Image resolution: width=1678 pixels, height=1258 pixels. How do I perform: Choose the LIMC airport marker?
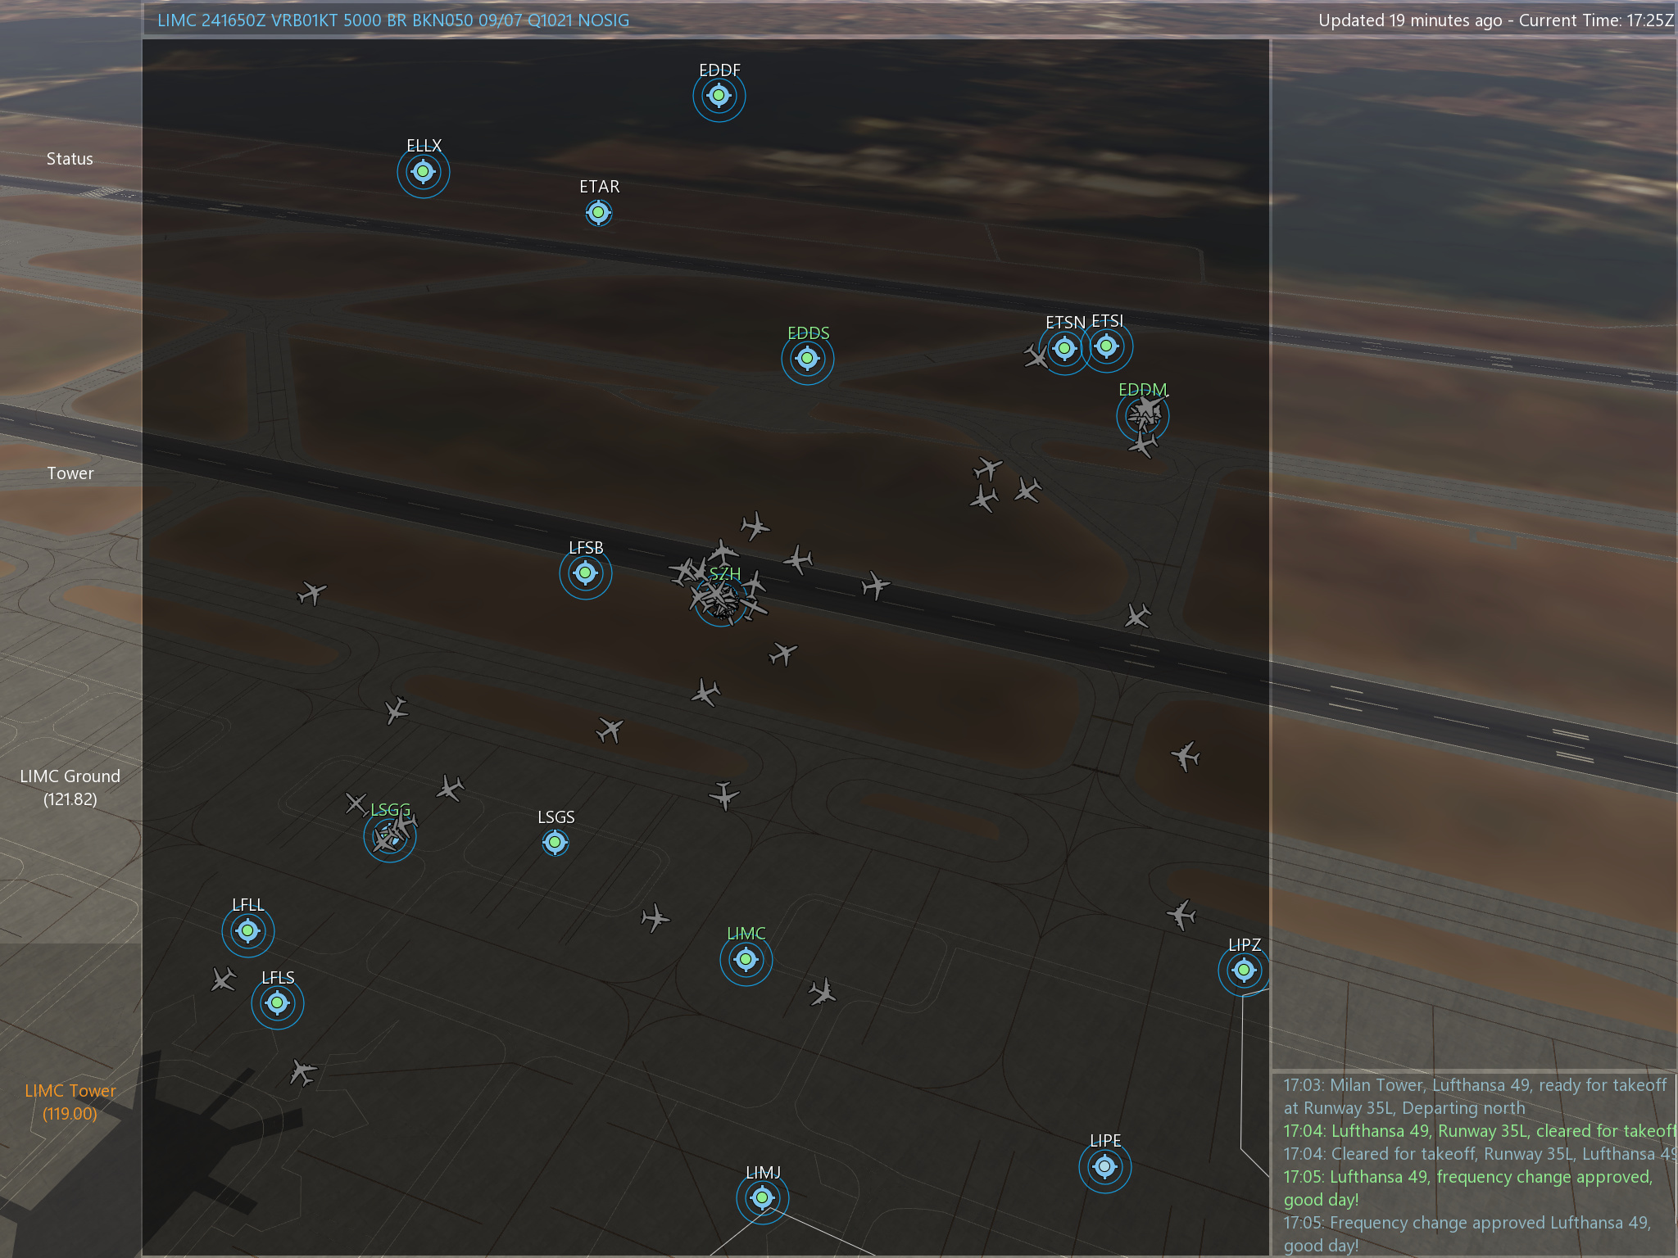[x=746, y=959]
